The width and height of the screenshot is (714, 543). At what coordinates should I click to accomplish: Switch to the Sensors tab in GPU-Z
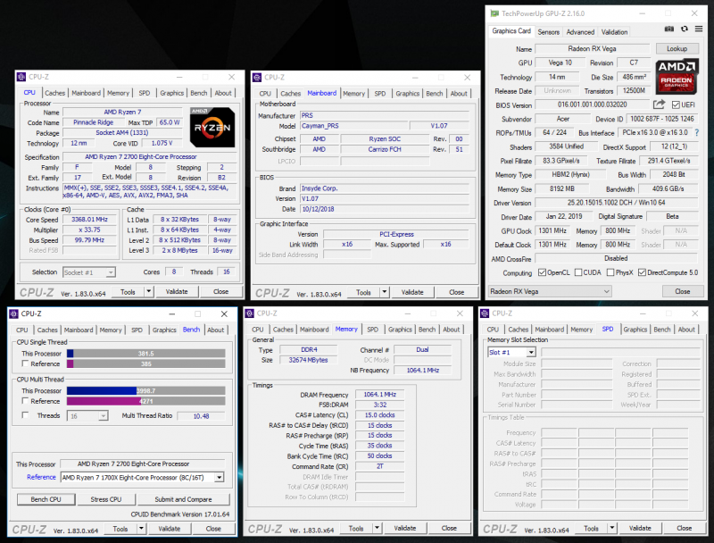pyautogui.click(x=549, y=32)
